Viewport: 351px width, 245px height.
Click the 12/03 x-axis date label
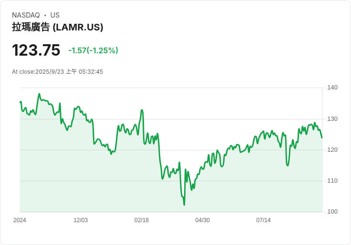pyautogui.click(x=81, y=220)
